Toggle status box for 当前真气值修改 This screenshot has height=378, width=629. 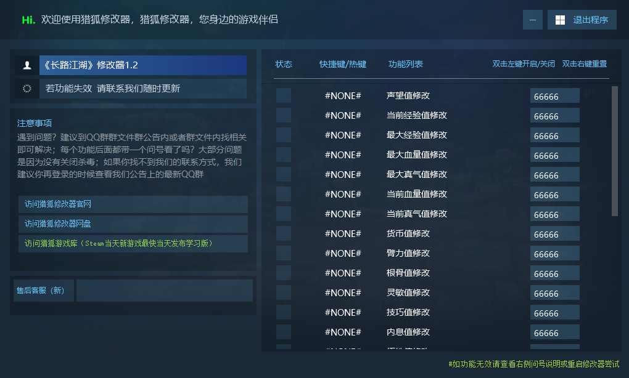pos(284,214)
